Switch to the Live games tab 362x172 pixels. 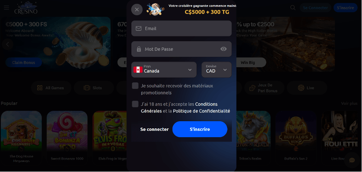coord(307,88)
